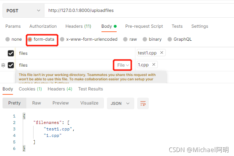Open the Authorization tab
The image size is (234, 156).
[x=43, y=26]
